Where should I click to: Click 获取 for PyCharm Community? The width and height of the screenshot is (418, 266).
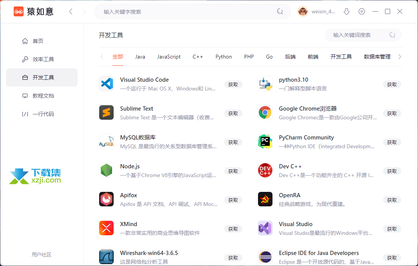pyautogui.click(x=392, y=142)
